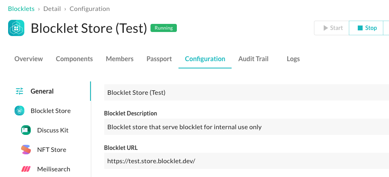
Task: Click the General settings sliders icon
Action: tap(19, 91)
